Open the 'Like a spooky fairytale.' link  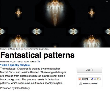[x=16, y=65]
